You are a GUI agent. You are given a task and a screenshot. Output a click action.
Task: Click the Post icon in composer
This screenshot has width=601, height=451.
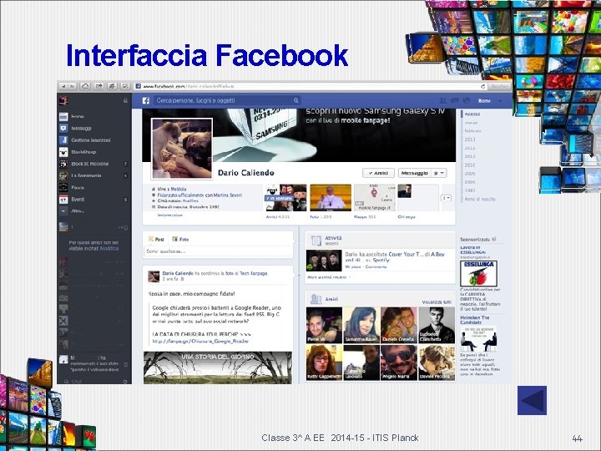(x=151, y=239)
